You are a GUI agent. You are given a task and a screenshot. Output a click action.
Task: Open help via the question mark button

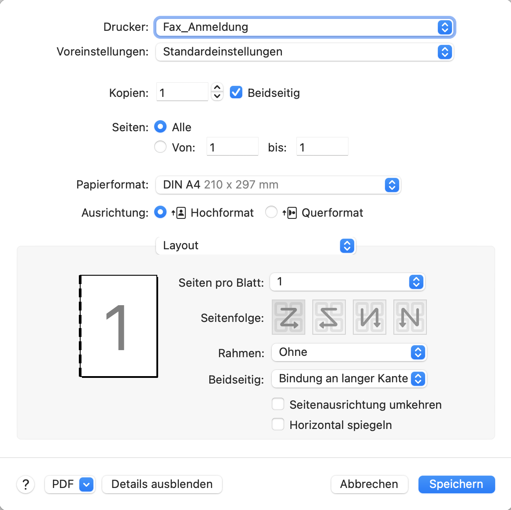coord(26,484)
